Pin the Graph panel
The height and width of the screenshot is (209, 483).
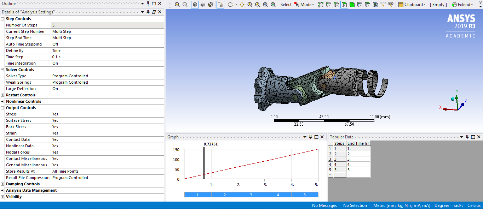(x=311, y=137)
